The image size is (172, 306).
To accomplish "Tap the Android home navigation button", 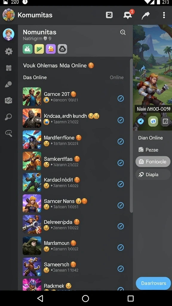I will tap(85, 299).
